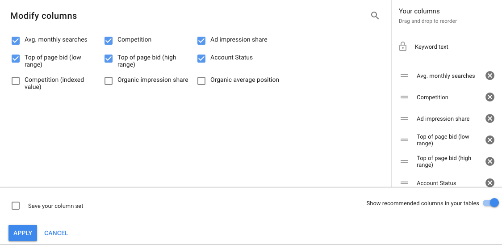Grab the drag handle for Competition
Image resolution: width=502 pixels, height=245 pixels.
coord(404,97)
